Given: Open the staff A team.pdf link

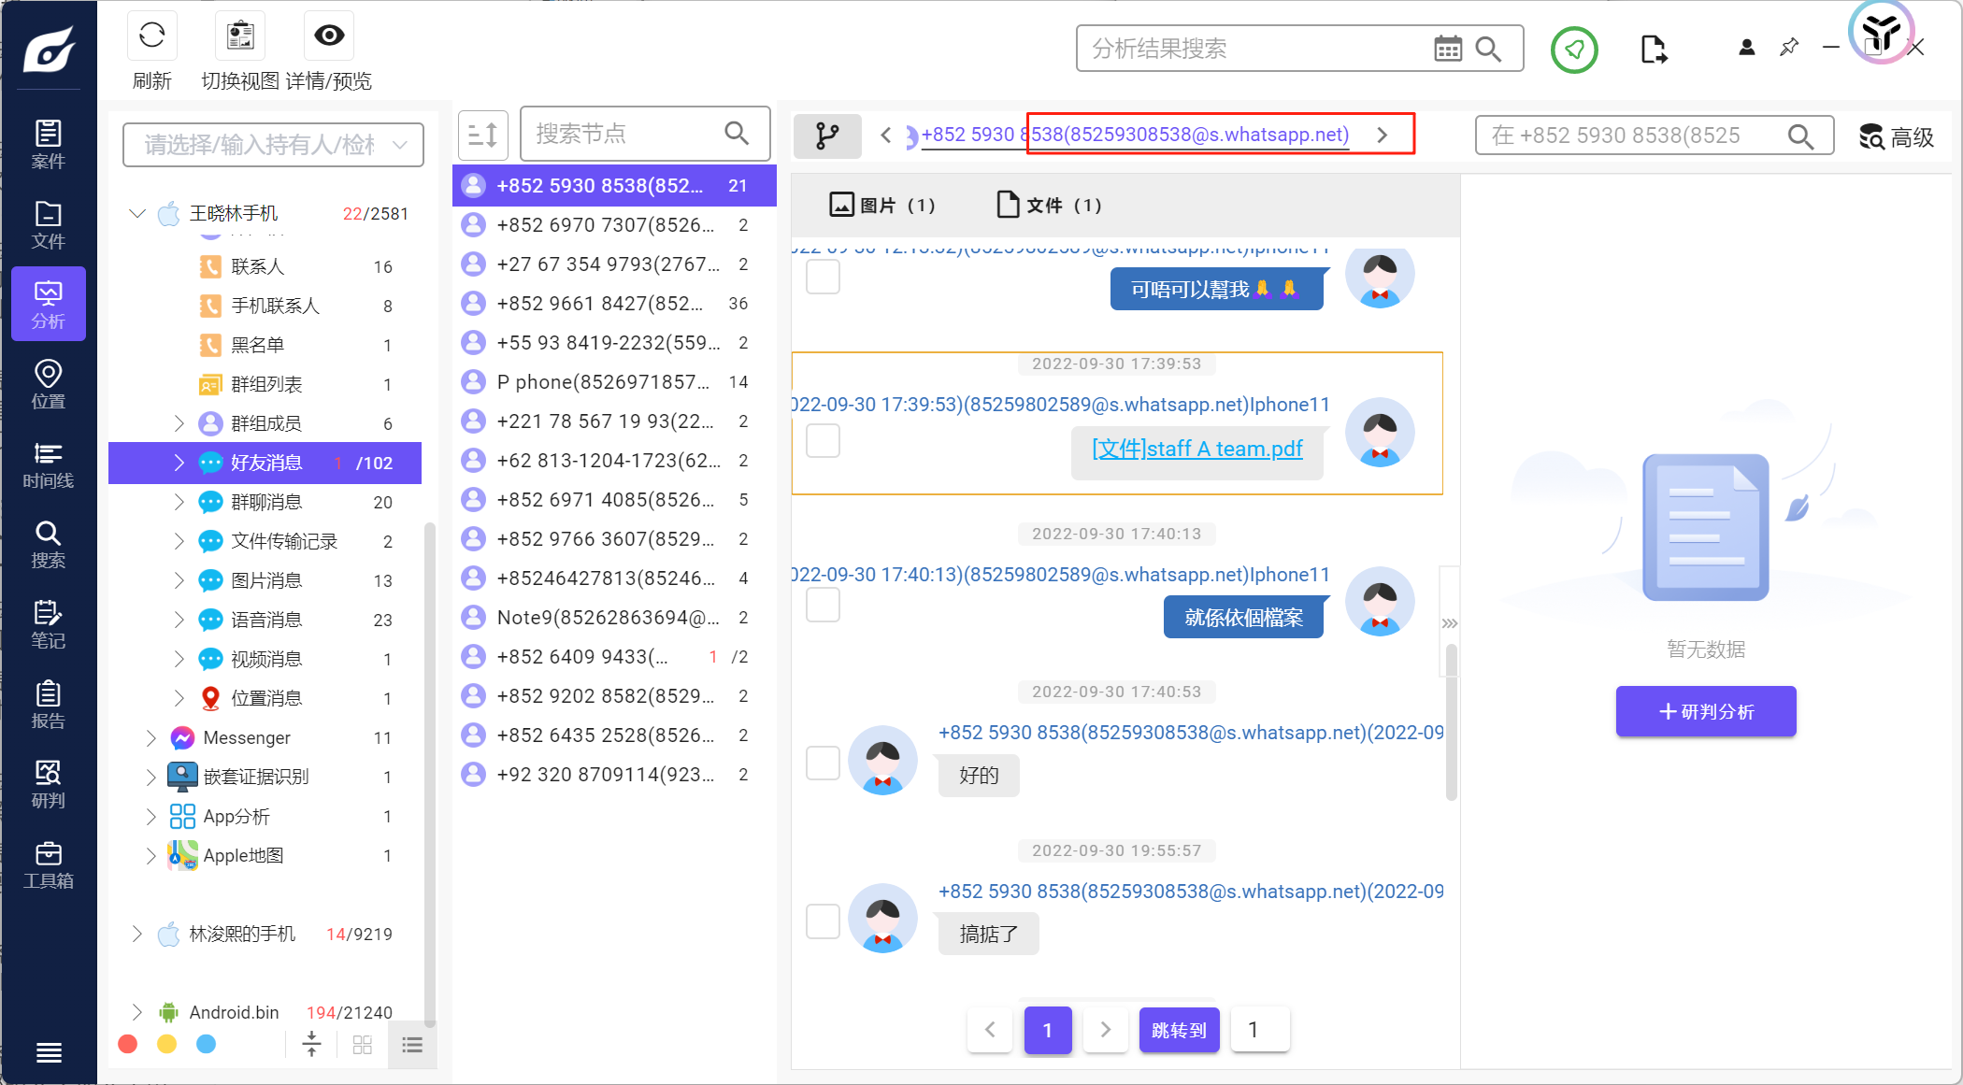Looking at the screenshot, I should [x=1196, y=449].
